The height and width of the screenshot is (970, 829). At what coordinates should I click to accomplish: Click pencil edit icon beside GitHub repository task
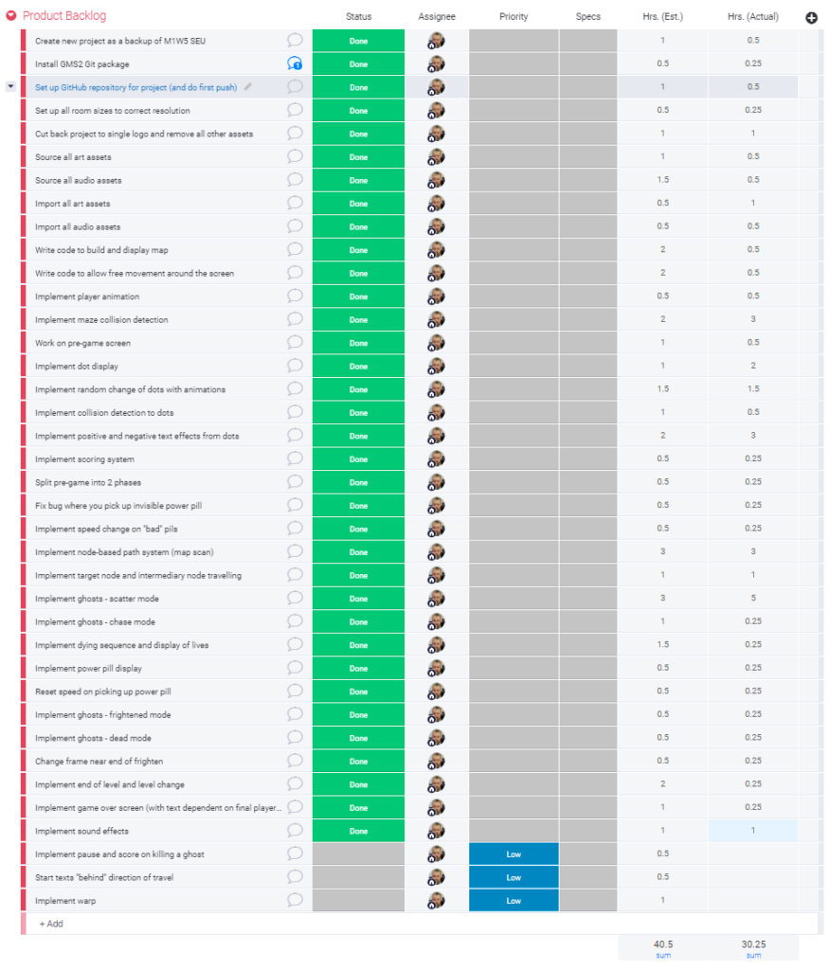point(248,87)
